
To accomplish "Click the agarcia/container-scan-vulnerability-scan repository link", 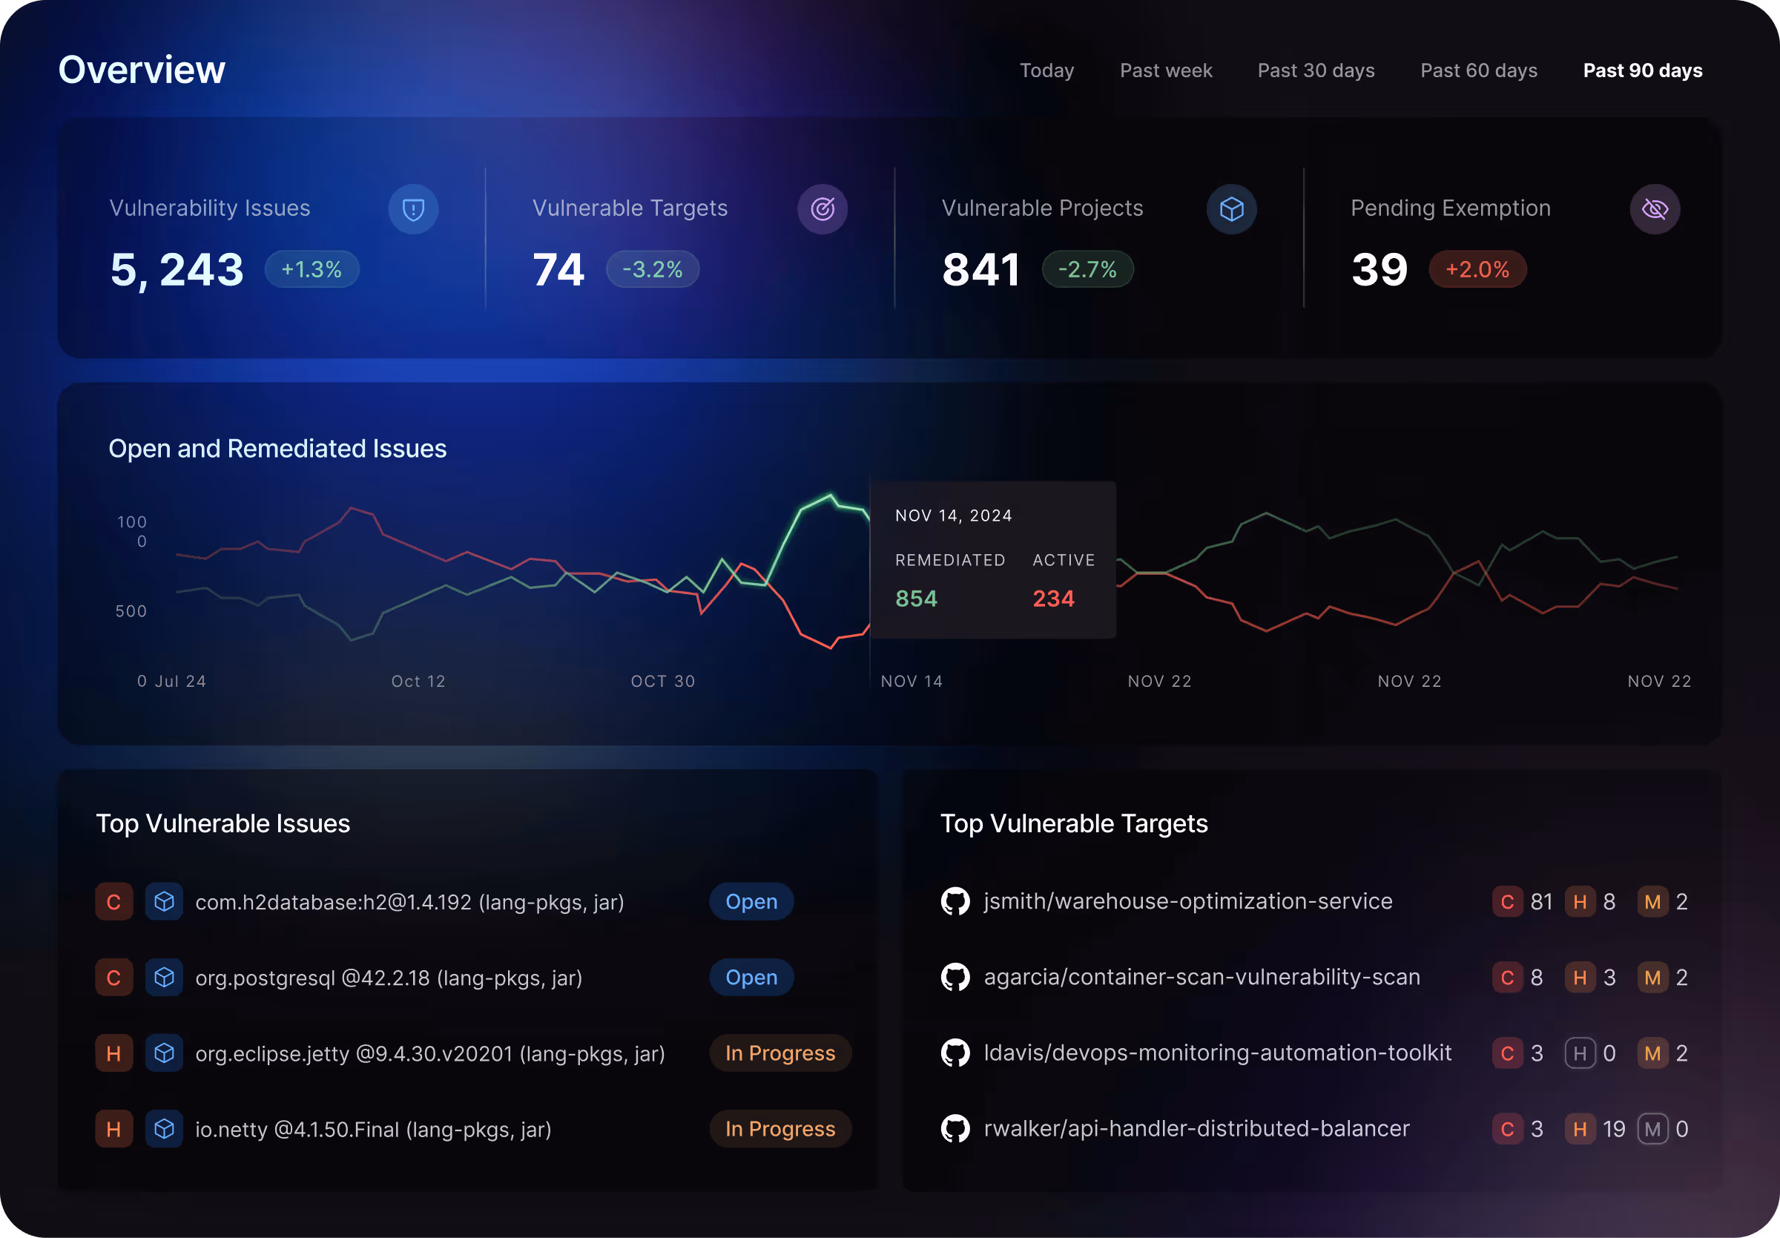I will [x=1201, y=978].
